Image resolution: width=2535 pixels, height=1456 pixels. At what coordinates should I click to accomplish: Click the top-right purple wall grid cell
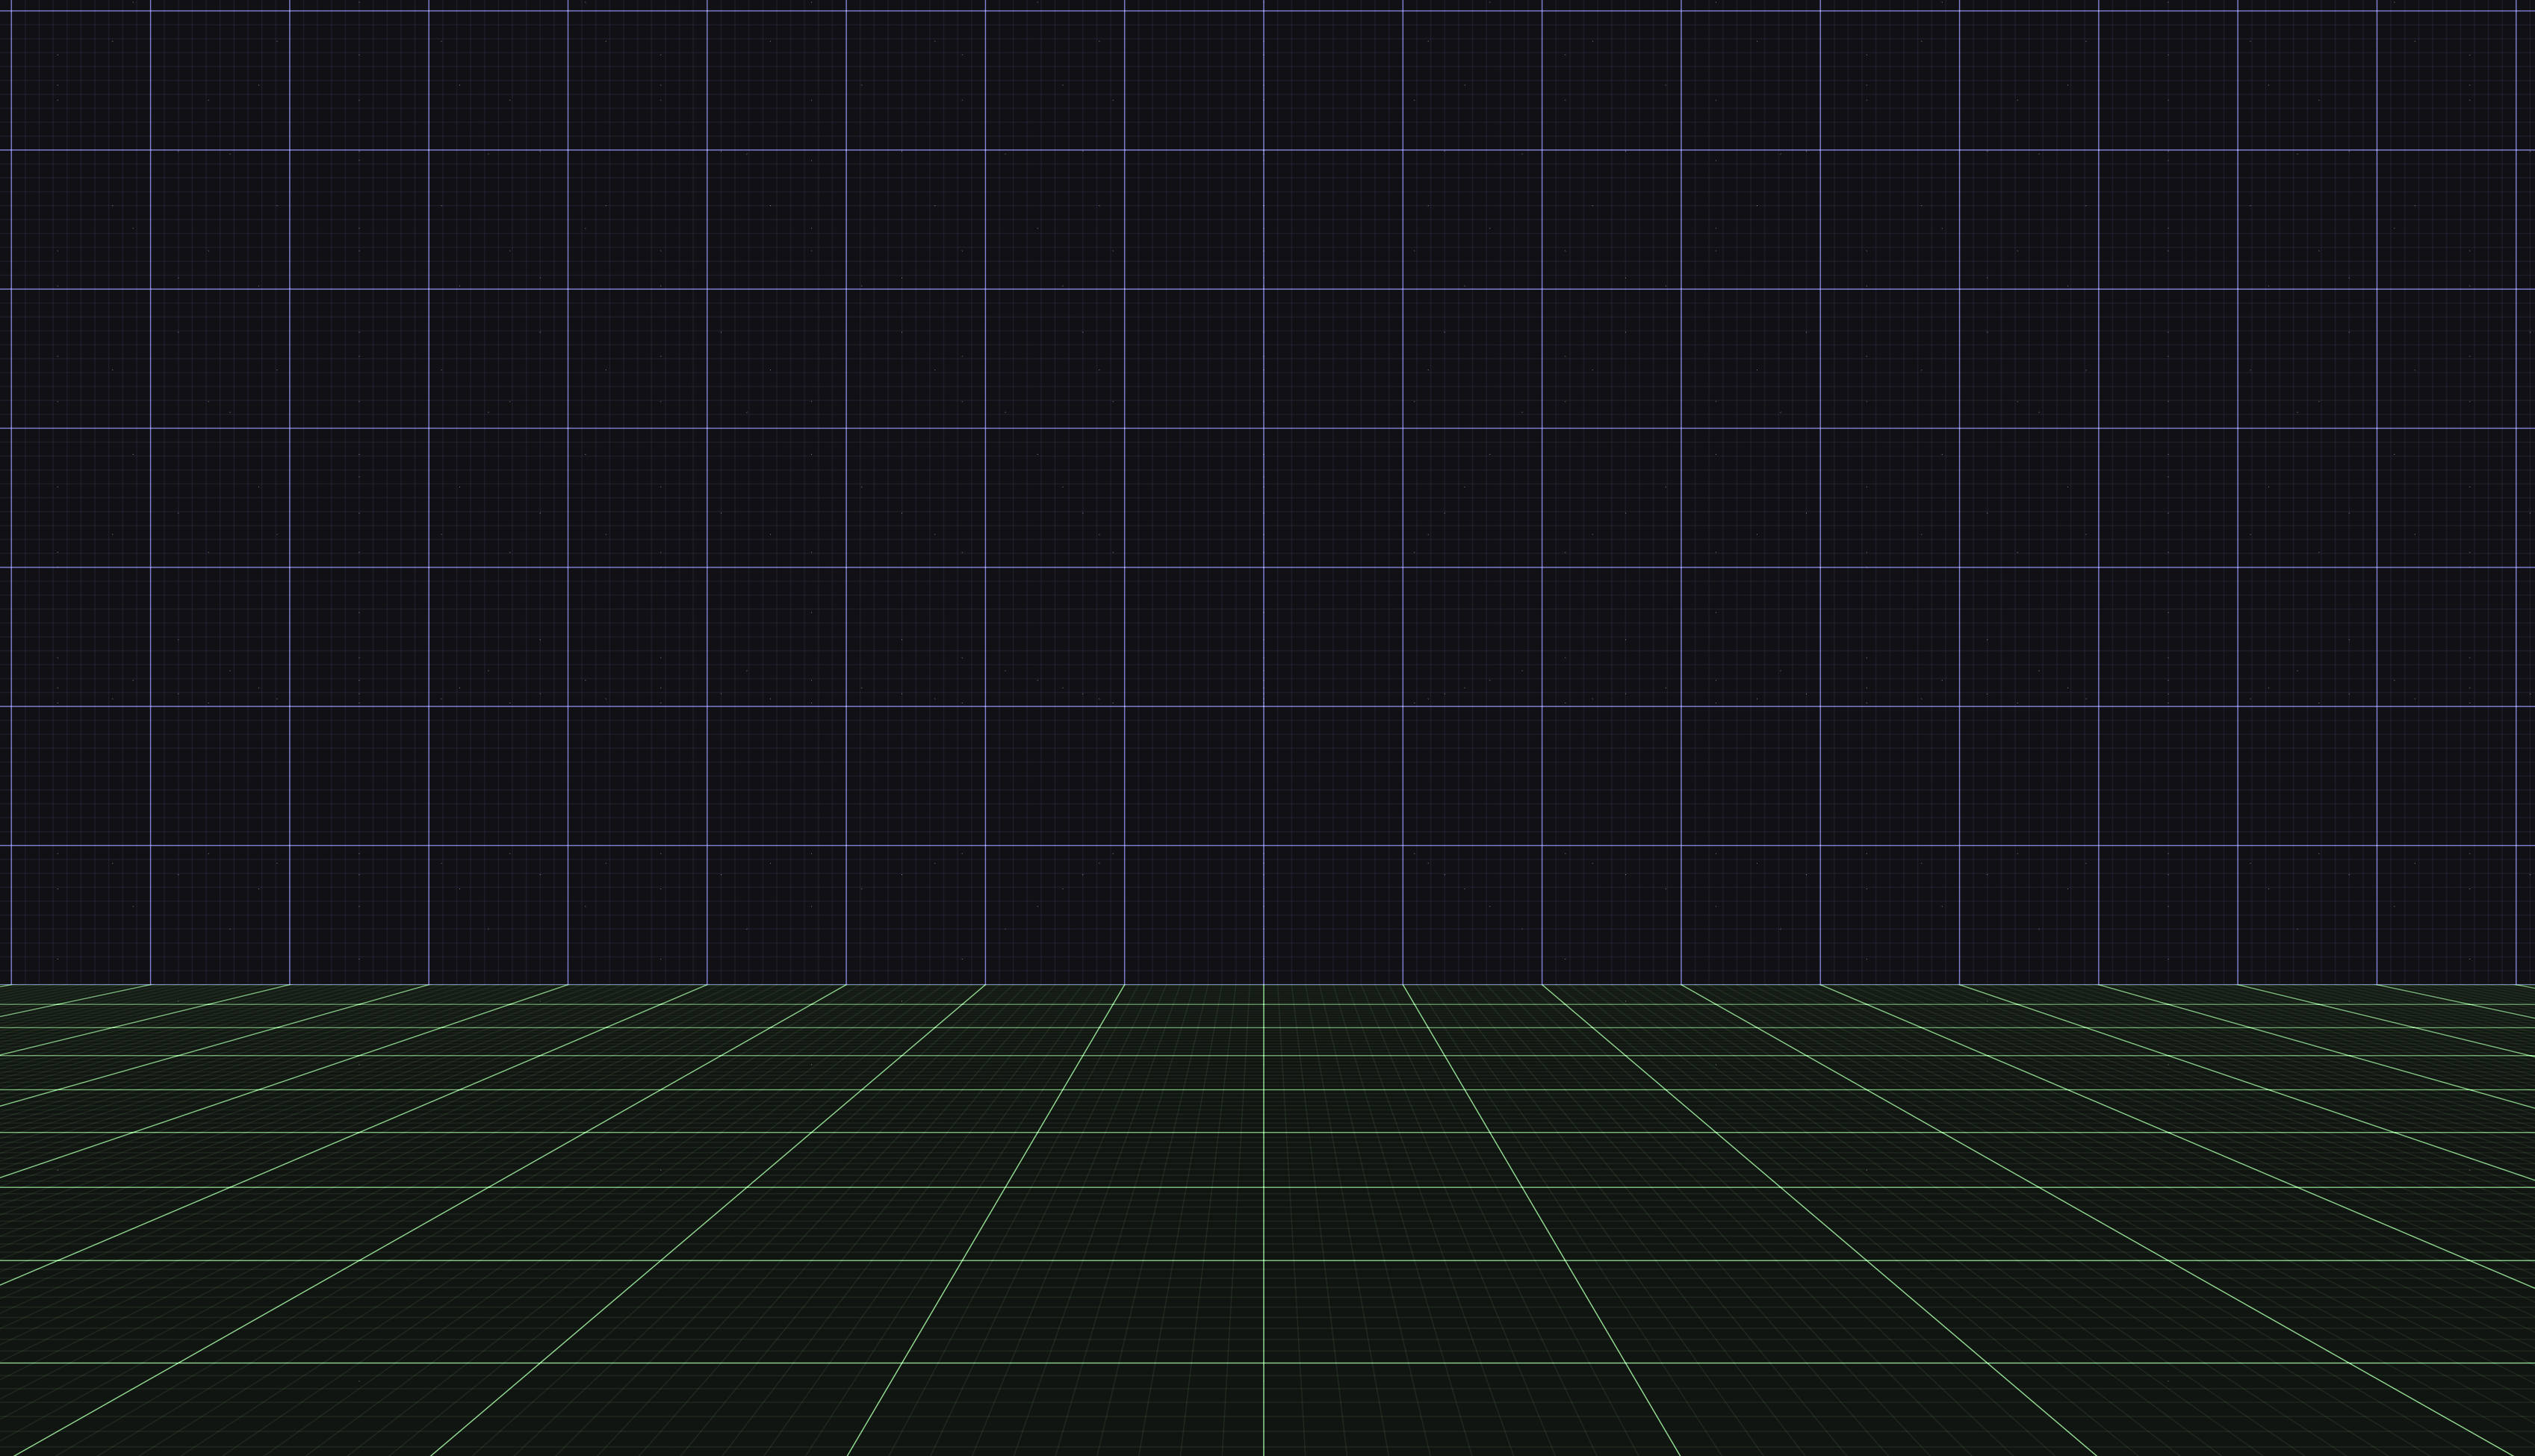[x=2446, y=80]
